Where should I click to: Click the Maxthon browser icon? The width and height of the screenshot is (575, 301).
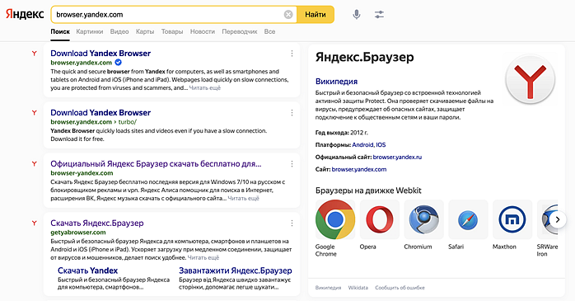click(x=512, y=219)
